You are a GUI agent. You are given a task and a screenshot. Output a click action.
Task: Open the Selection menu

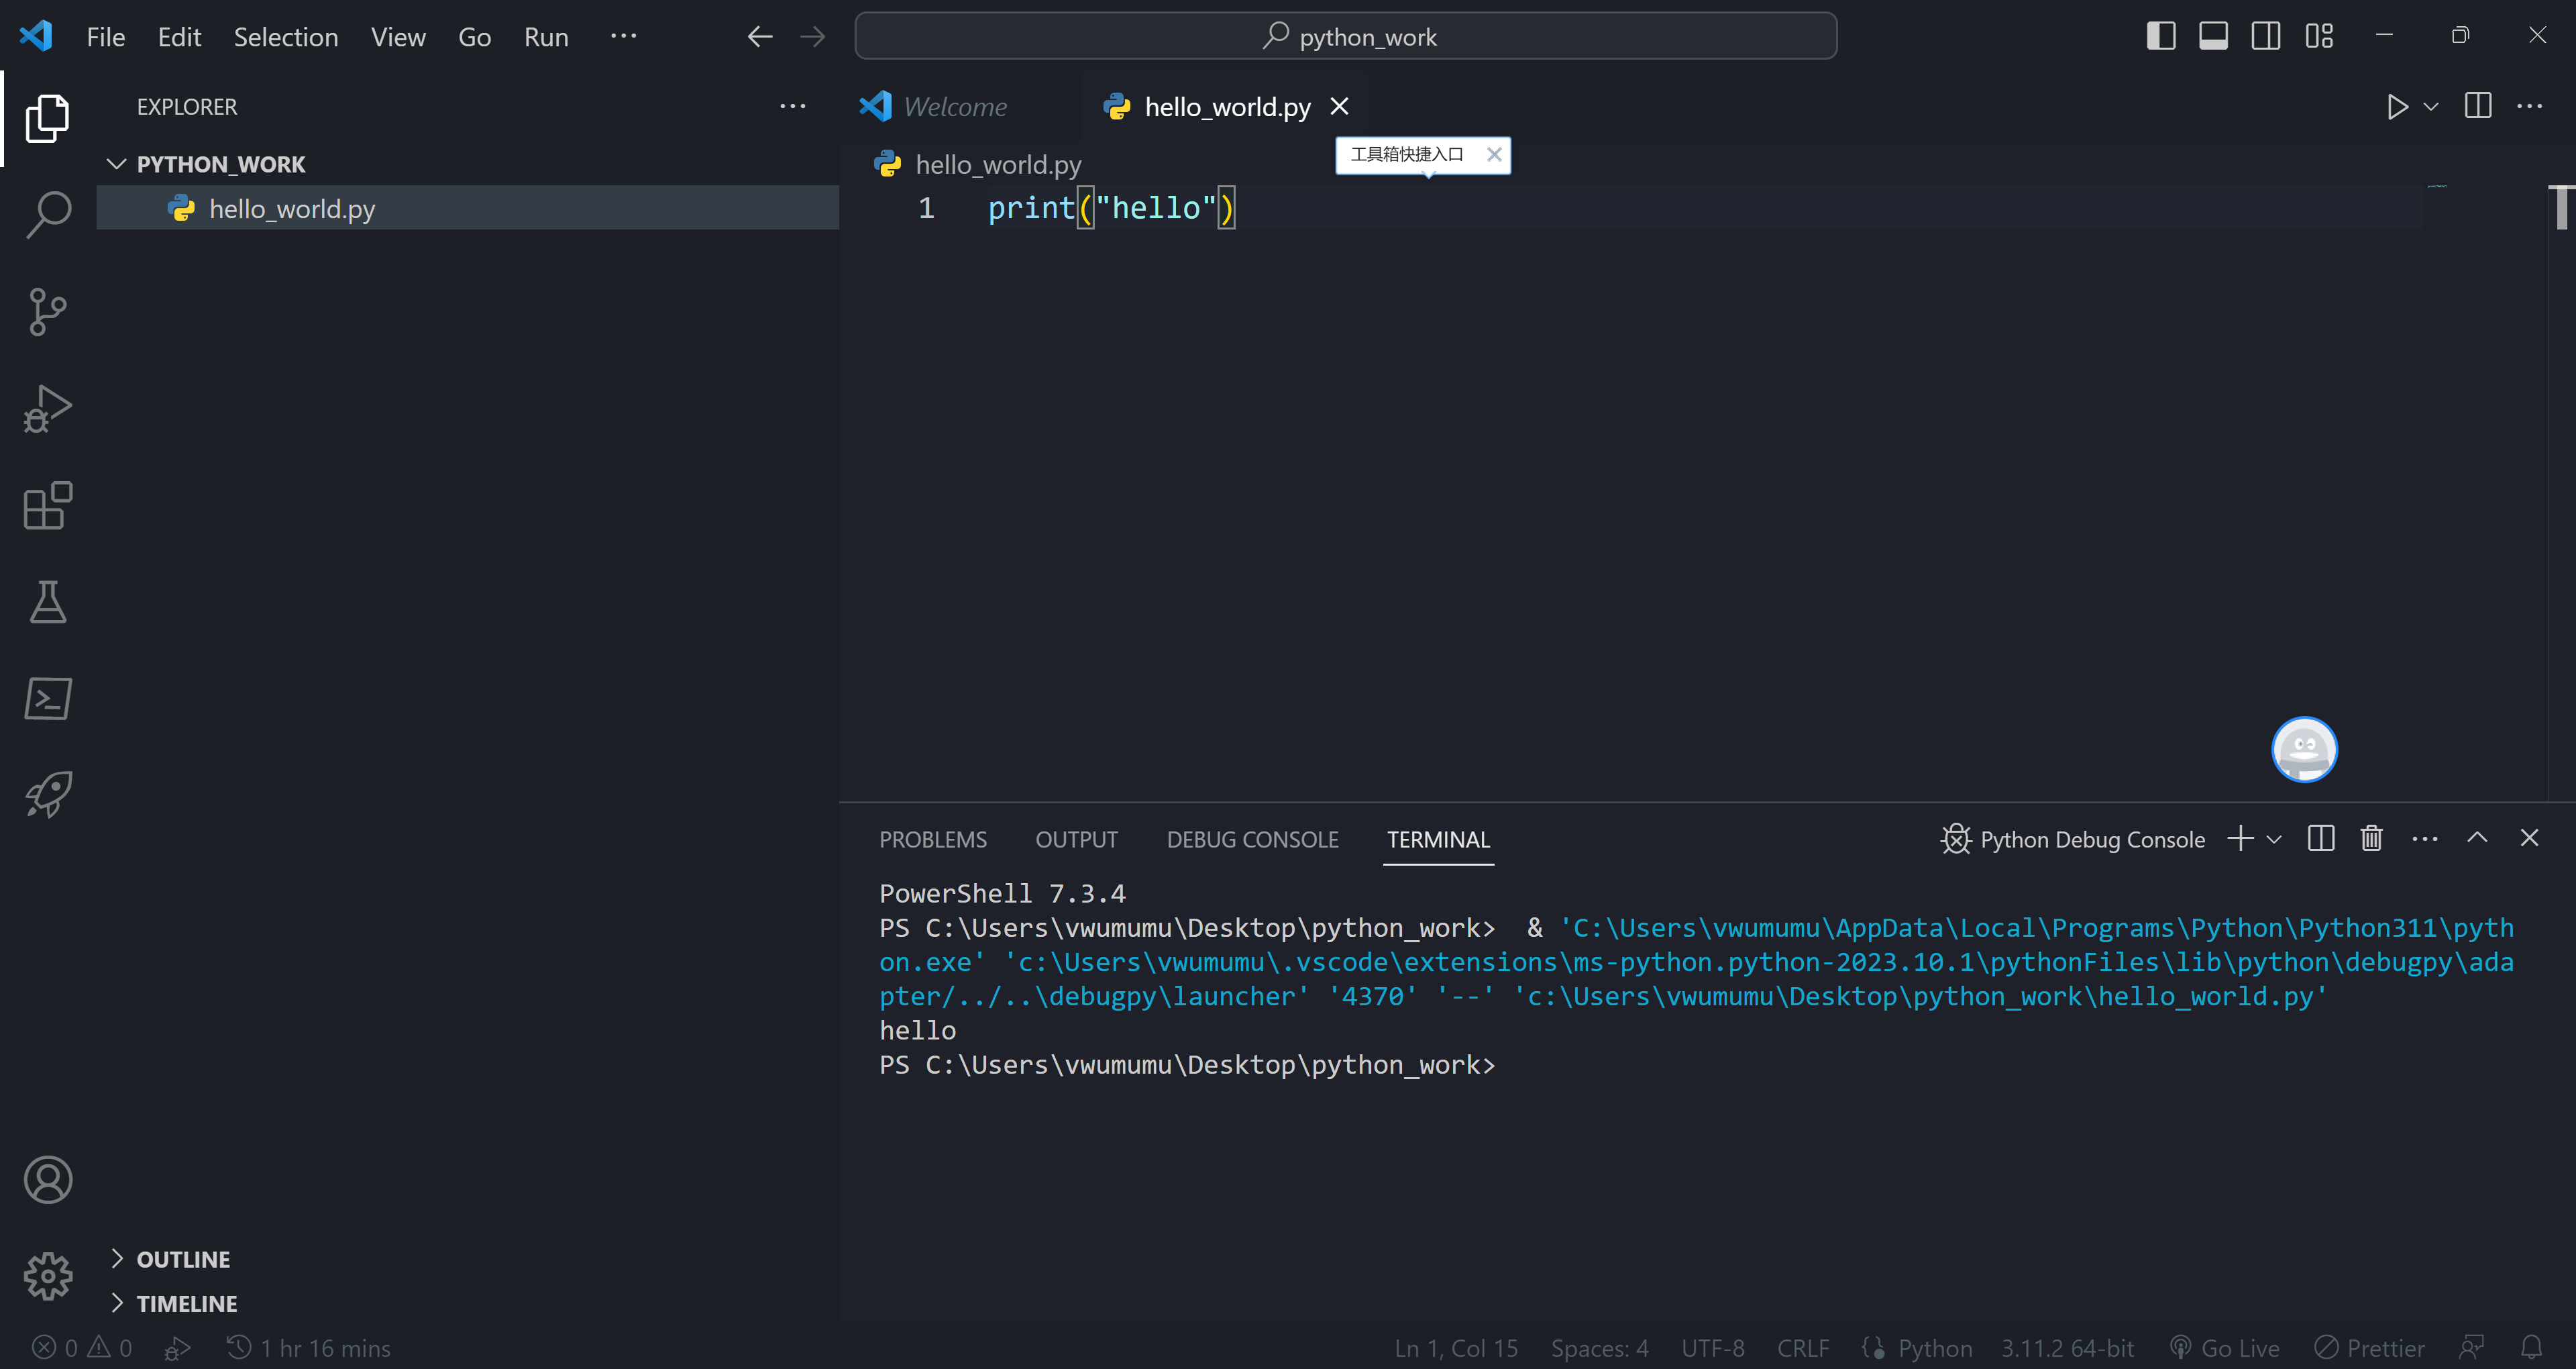click(x=285, y=37)
